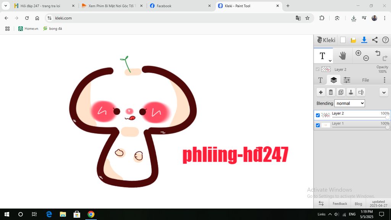Open the Windows Start menu
This screenshot has width=391, height=220.
coord(7,214)
